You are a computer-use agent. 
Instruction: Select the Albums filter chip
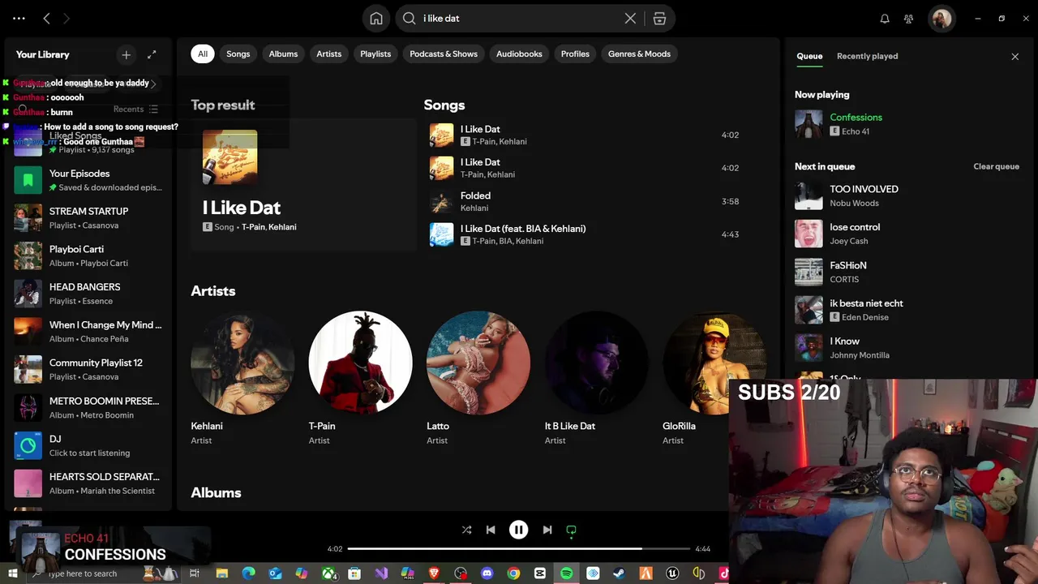click(x=283, y=54)
